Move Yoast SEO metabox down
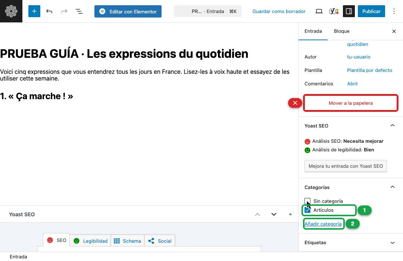The height and width of the screenshot is (261, 403). click(274, 214)
